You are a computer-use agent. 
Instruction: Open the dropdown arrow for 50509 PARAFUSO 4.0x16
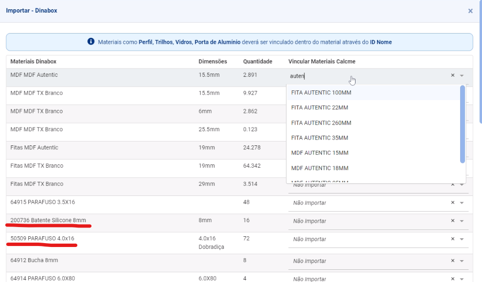tap(462, 239)
